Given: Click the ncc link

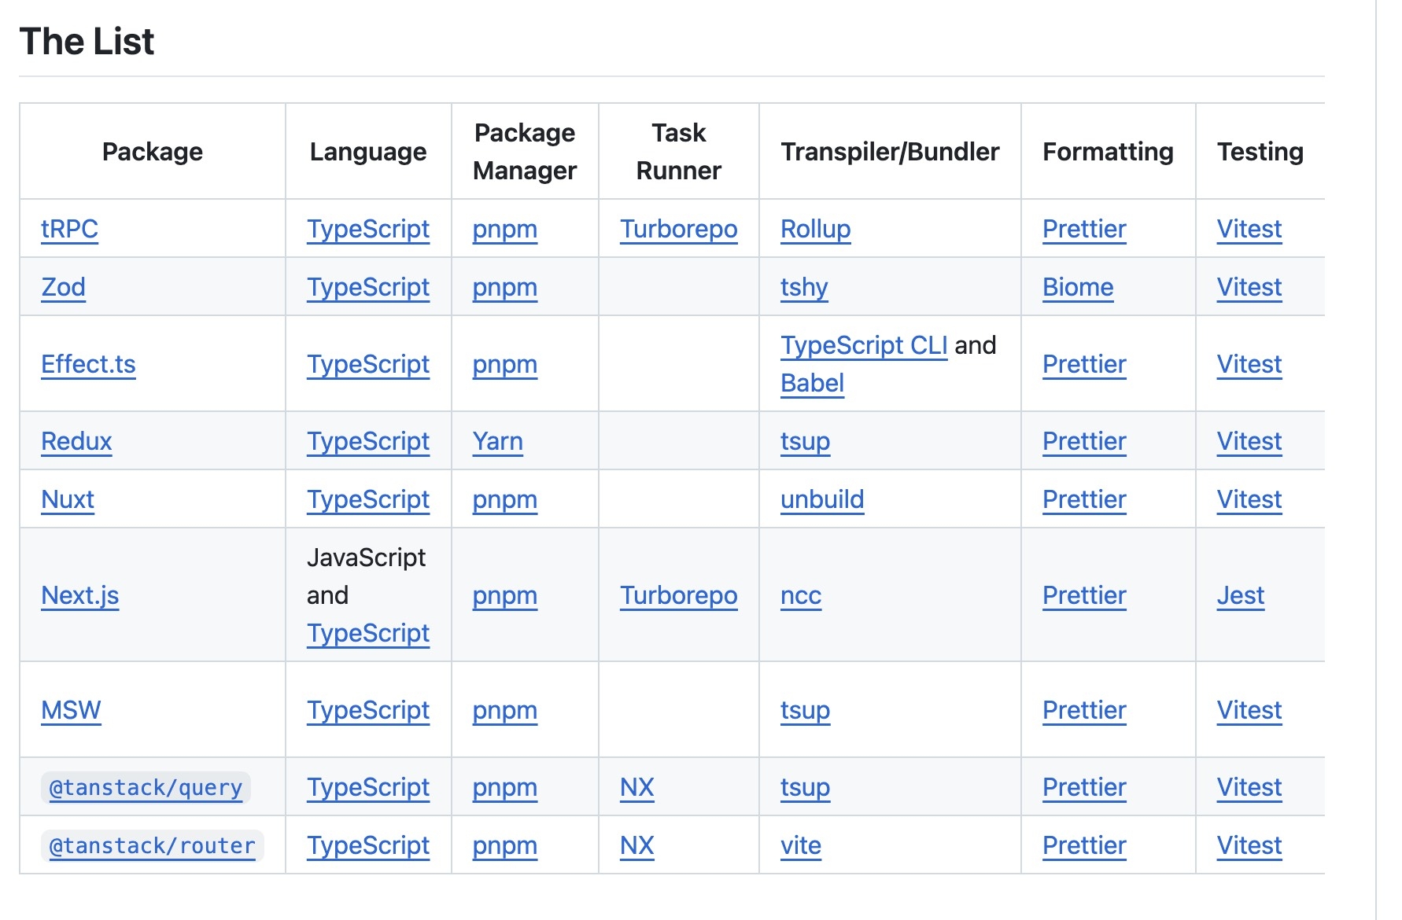Looking at the screenshot, I should click(x=801, y=595).
